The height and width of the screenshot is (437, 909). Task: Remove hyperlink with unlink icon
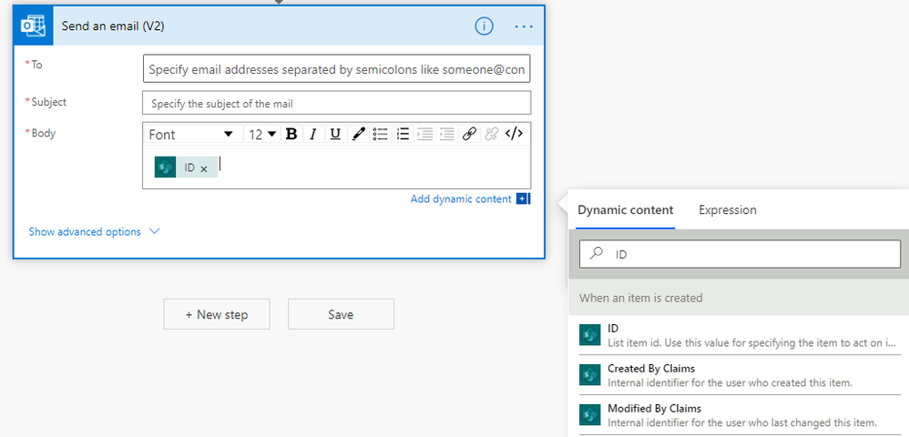[x=492, y=135]
